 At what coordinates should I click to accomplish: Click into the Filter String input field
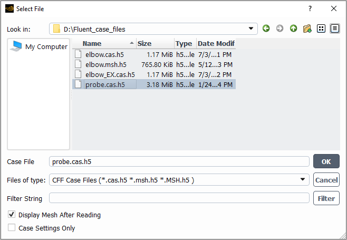pyautogui.click(x=179, y=198)
